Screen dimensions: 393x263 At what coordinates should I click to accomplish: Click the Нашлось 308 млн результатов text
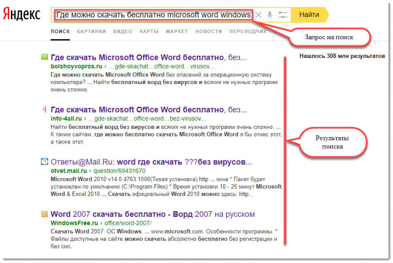coord(342,56)
